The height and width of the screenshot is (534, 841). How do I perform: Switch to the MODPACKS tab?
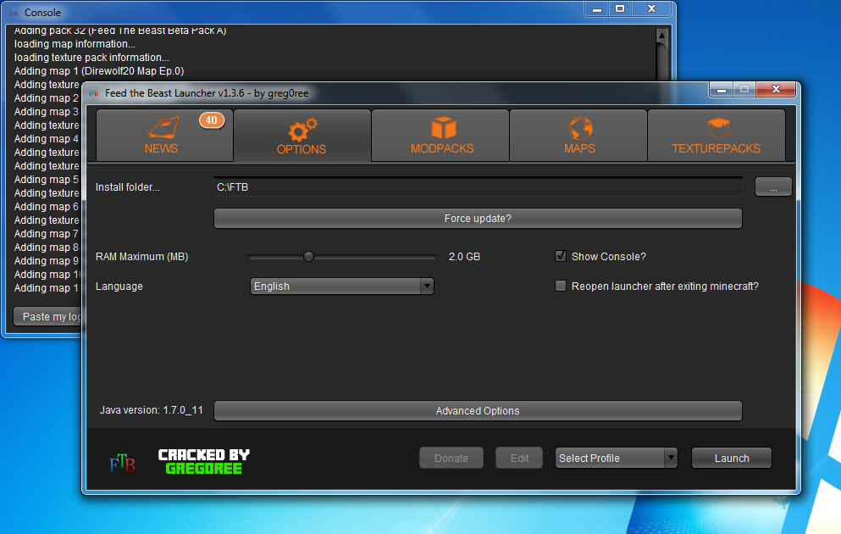[x=441, y=135]
